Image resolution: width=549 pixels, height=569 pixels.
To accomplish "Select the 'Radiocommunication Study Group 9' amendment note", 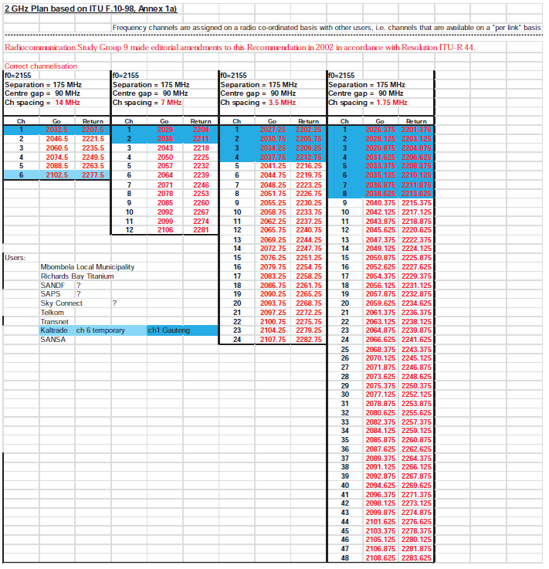I will click(x=240, y=48).
